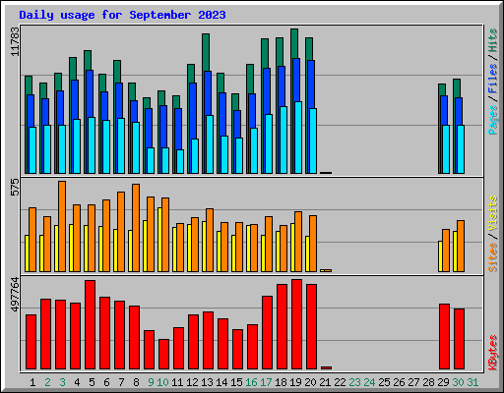Viewport: 504px width, 393px height.
Task: Click the yellow sites bar for day 10
Action: (159, 240)
